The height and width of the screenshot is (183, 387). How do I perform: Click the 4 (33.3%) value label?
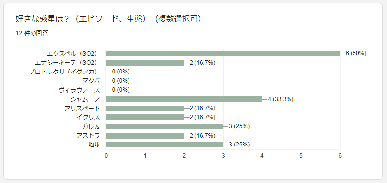(x=281, y=99)
